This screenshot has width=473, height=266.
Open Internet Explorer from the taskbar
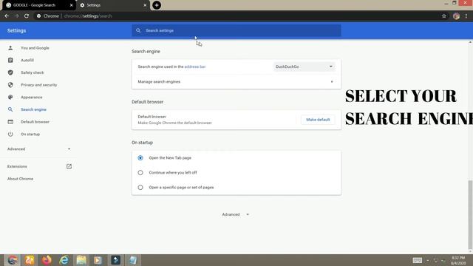pos(64,260)
